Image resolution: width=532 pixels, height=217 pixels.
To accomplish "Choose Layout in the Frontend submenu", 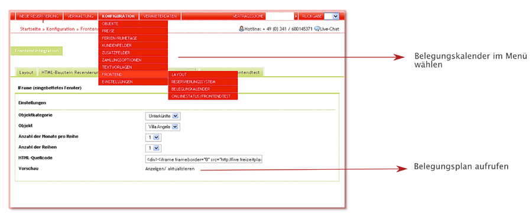I will (x=203, y=75).
